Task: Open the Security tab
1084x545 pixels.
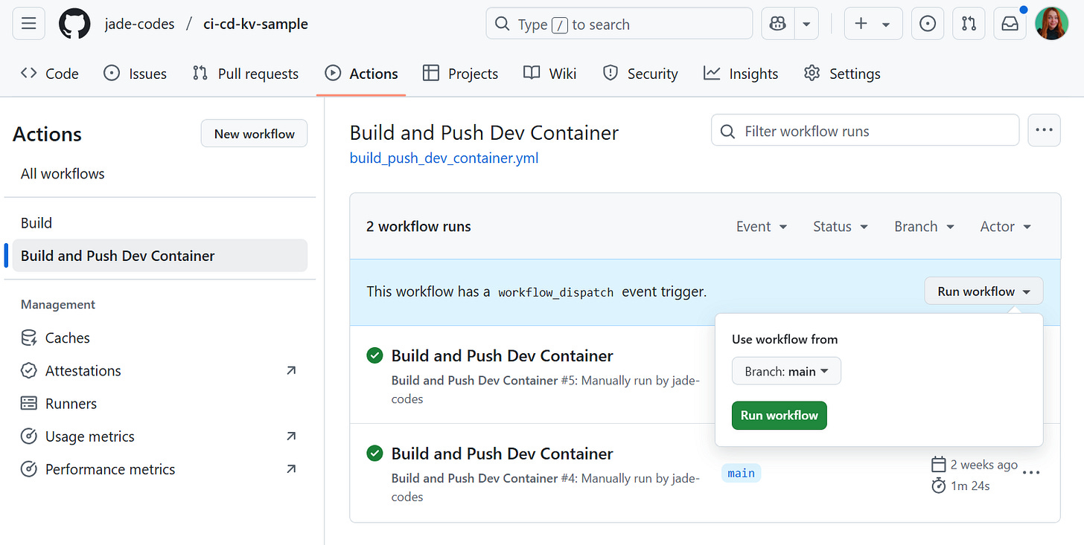Action: pos(640,74)
